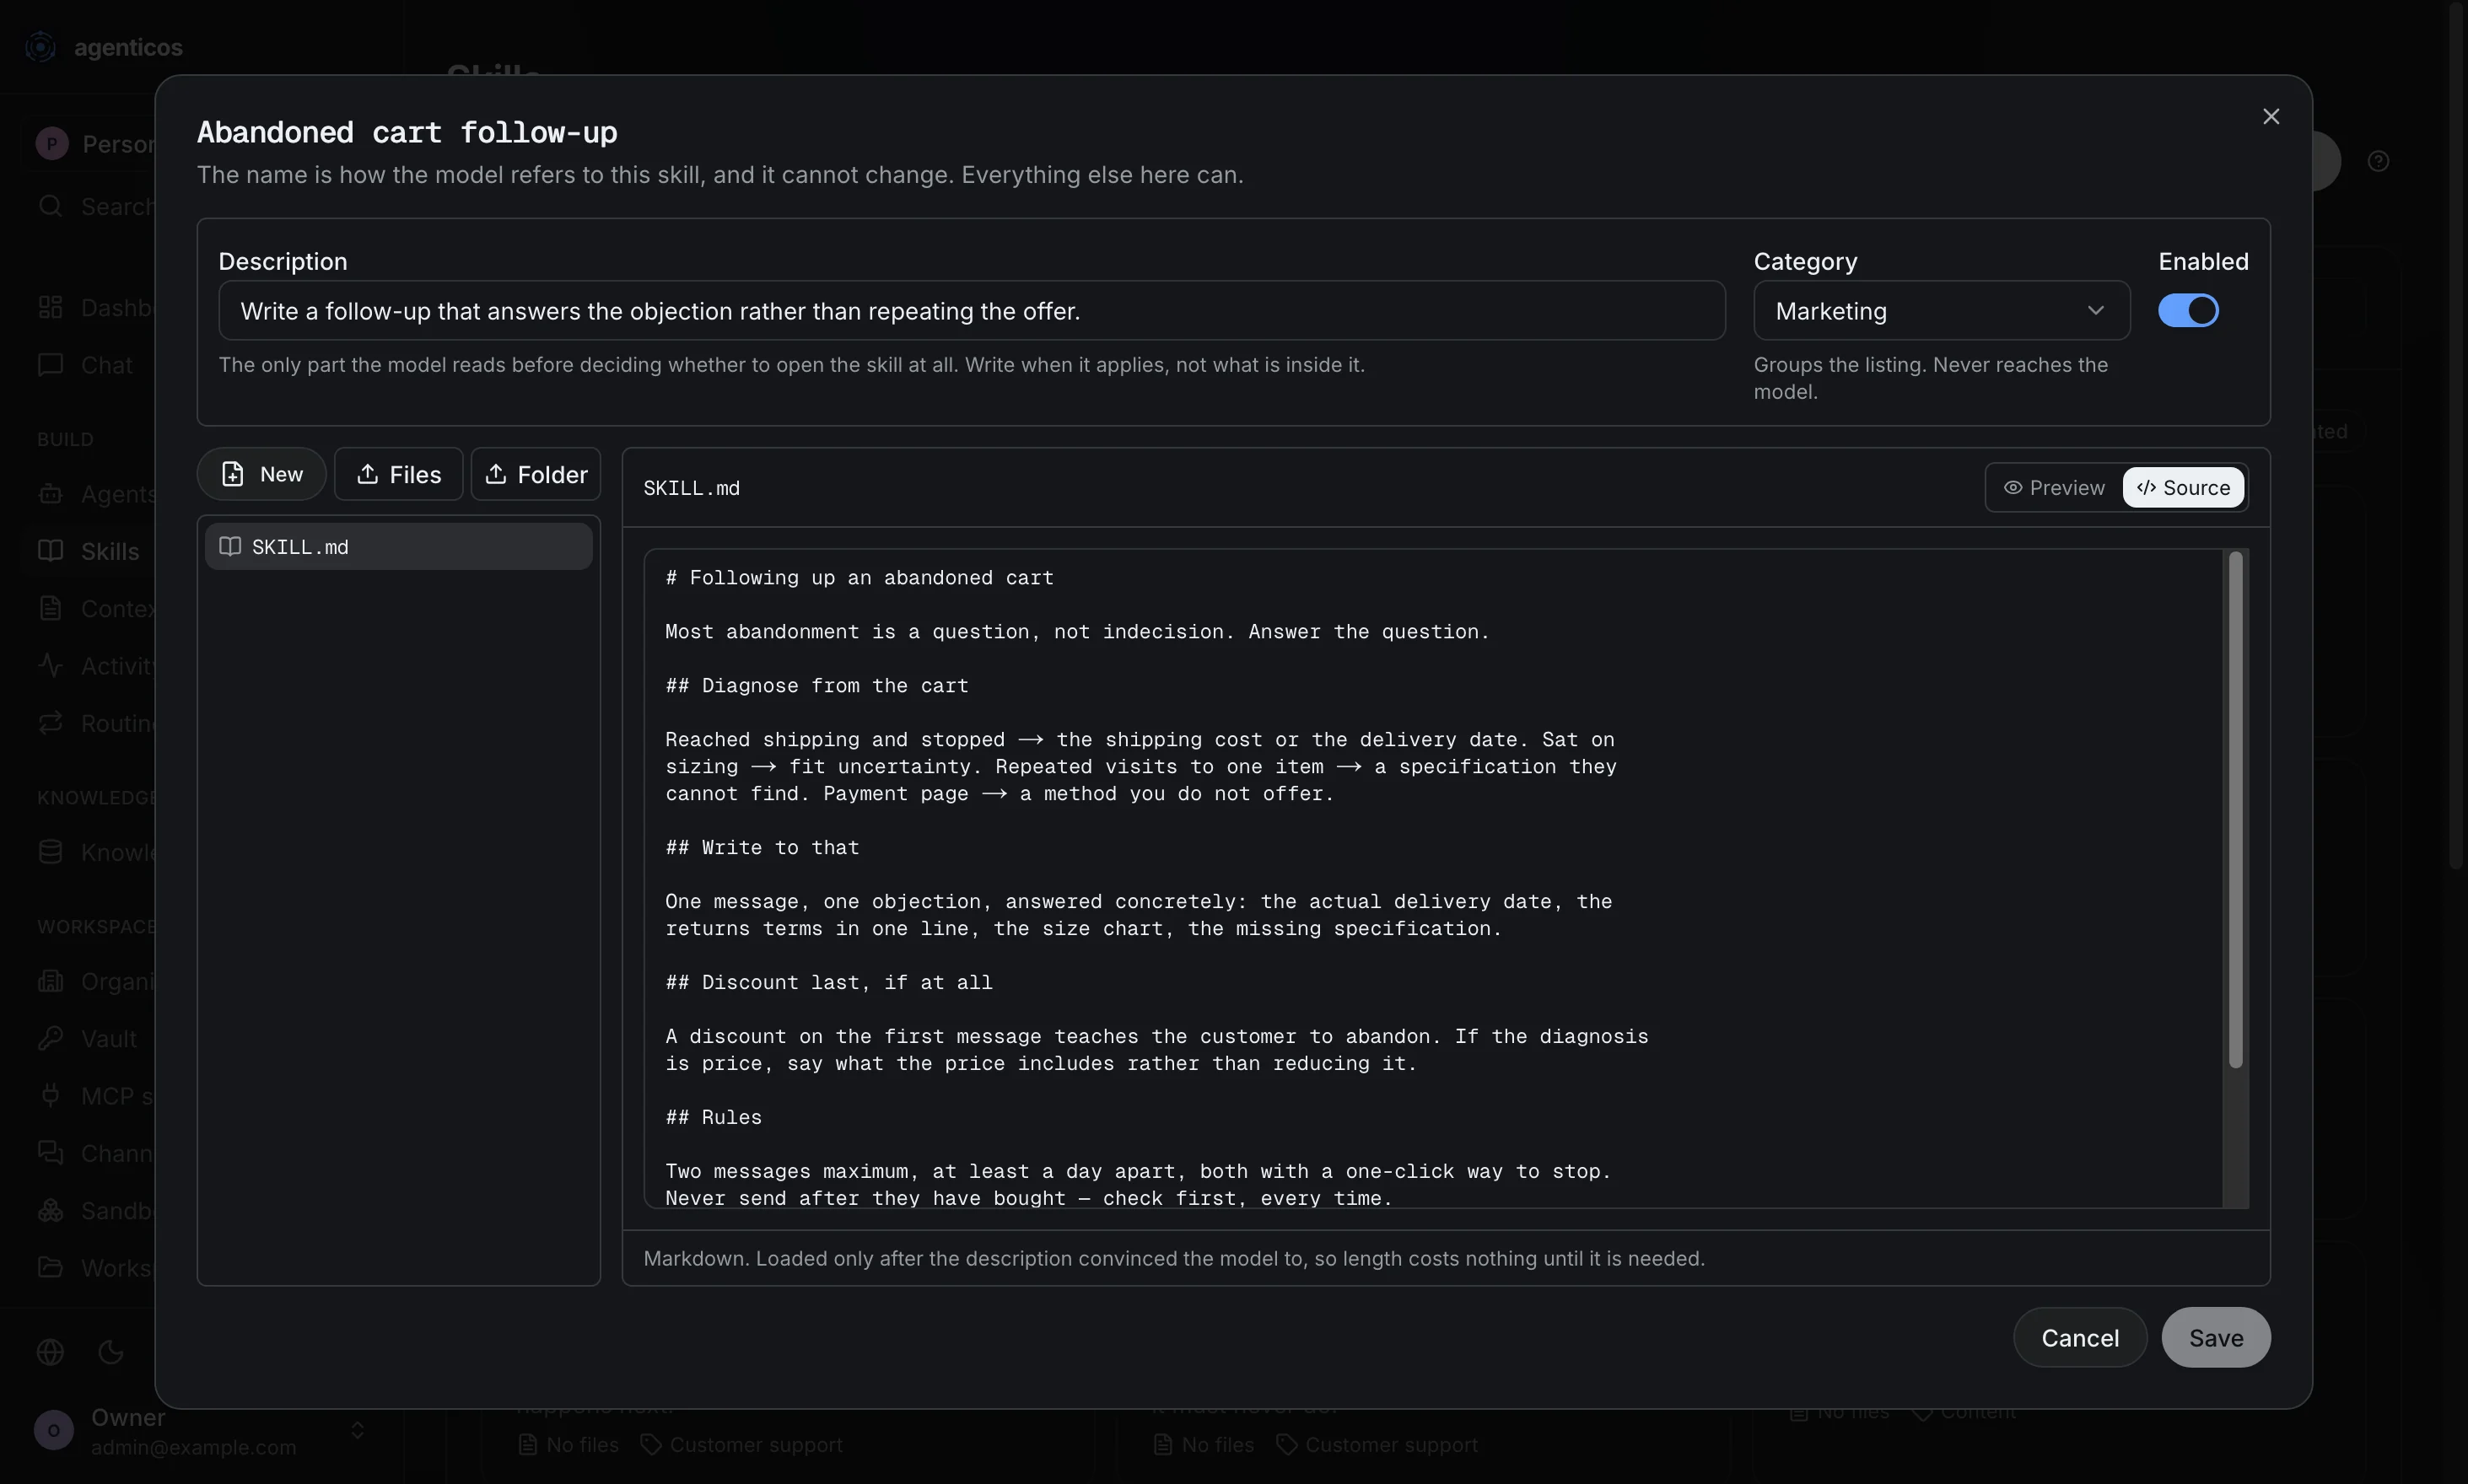Open the Context sidebar item
2468x1484 pixels.
[x=96, y=608]
